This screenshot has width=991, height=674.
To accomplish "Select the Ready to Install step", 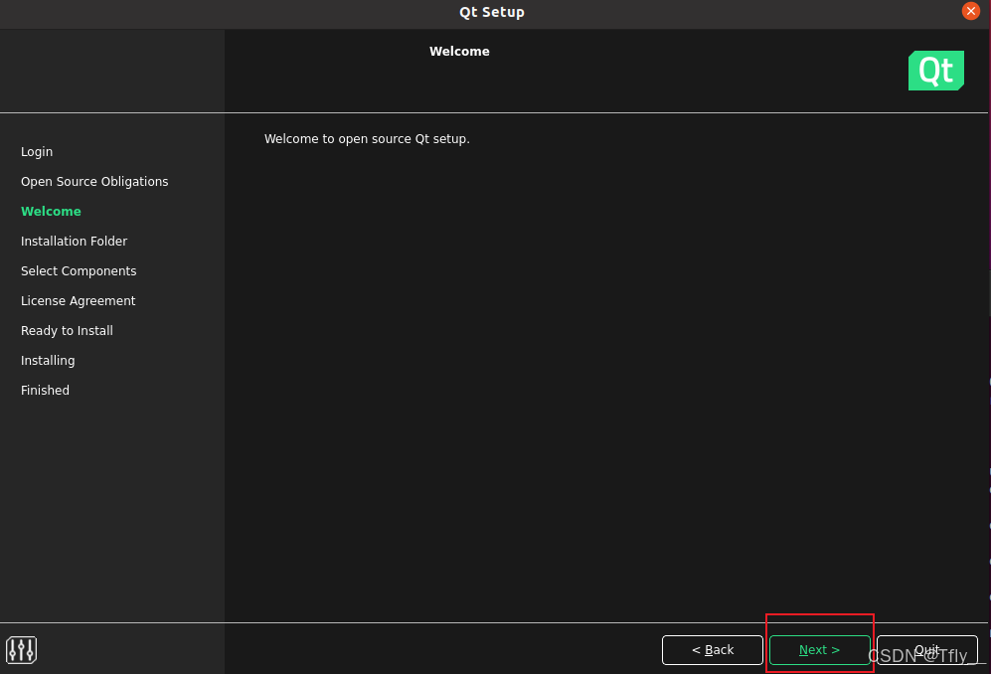I will point(67,331).
